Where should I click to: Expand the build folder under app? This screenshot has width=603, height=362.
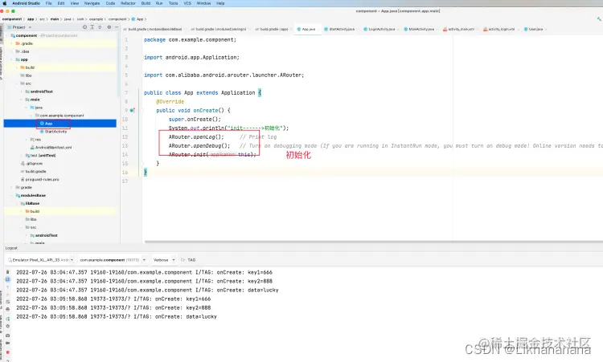[x=17, y=67]
